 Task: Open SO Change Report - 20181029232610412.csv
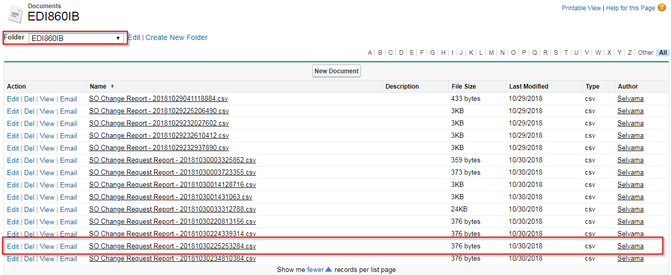[x=159, y=135]
